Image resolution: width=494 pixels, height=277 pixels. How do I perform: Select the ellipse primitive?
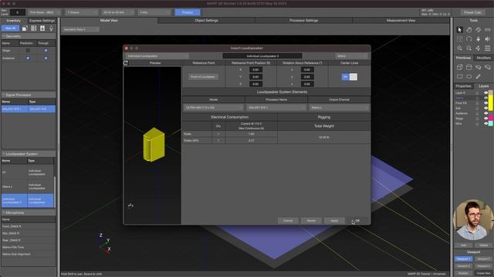(x=469, y=76)
